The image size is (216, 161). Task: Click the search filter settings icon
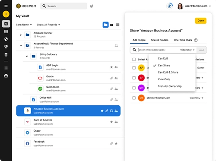coord(92,6)
